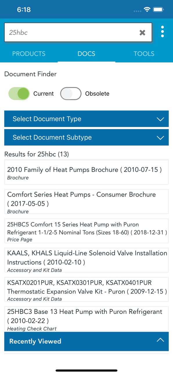The width and height of the screenshot is (173, 375).
Task: Tap the Wi-Fi status icon
Action: pyautogui.click(x=147, y=10)
